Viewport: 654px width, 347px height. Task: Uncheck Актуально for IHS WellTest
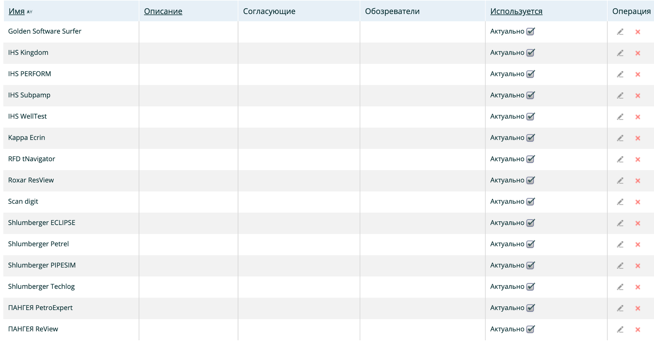(530, 116)
